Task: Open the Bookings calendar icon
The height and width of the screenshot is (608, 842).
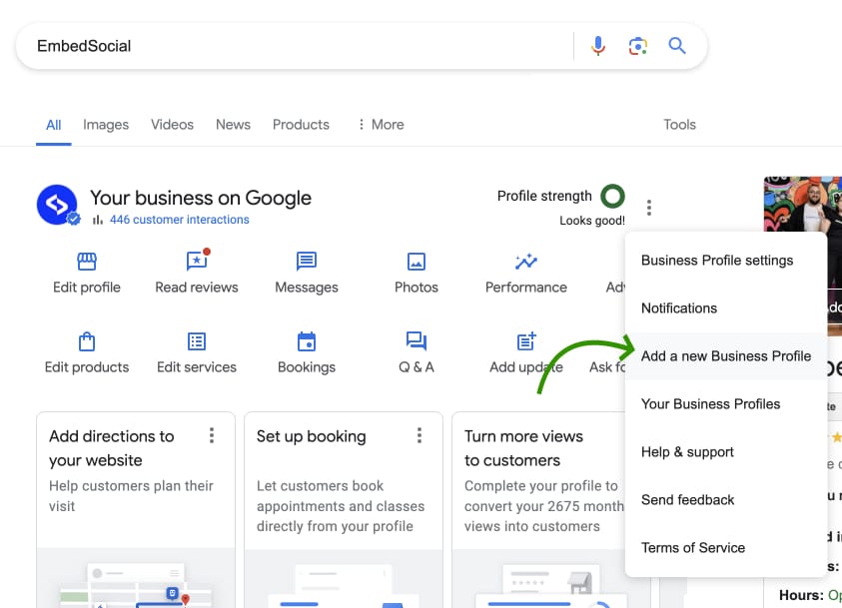Action: pos(307,341)
